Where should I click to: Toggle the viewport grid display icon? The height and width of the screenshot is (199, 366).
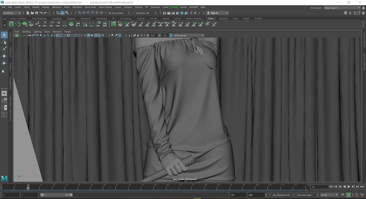coord(57,35)
